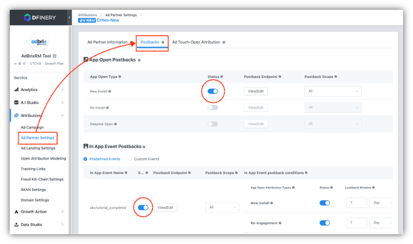Viewport: 413px width, 244px height.
Task: Switch to Ad Touch-Open Attribution tab
Action: click(x=196, y=43)
